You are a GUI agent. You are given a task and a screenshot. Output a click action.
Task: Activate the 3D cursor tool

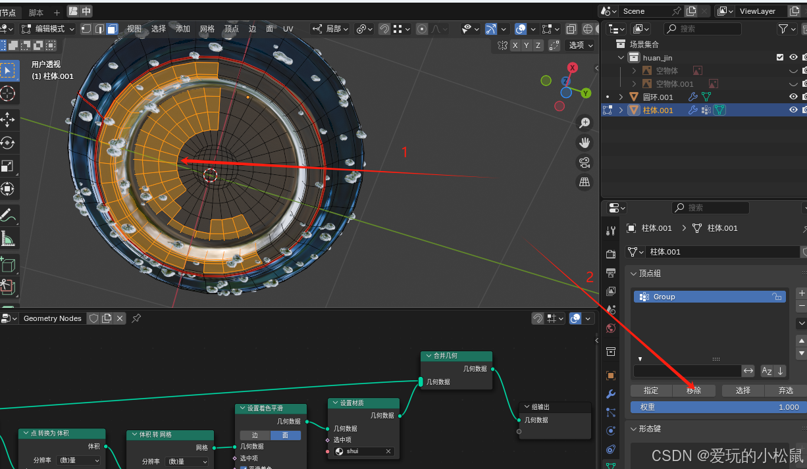pyautogui.click(x=8, y=94)
